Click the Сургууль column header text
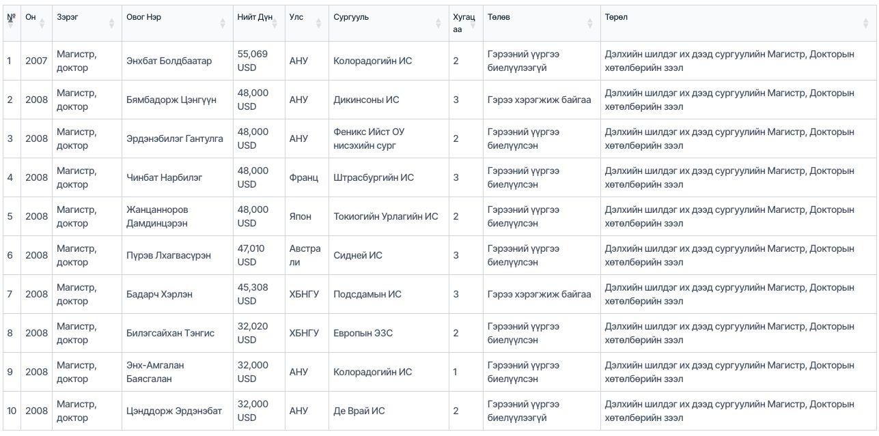This screenshot has height=436, width=879. [x=351, y=17]
